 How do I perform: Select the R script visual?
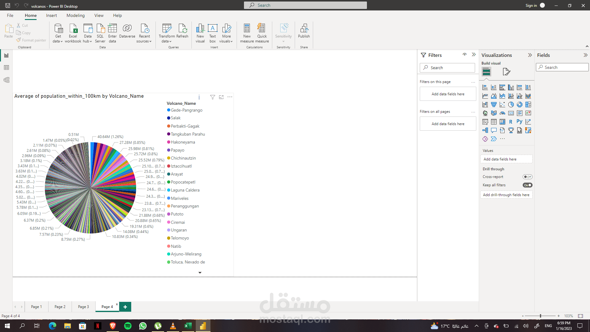pos(511,122)
